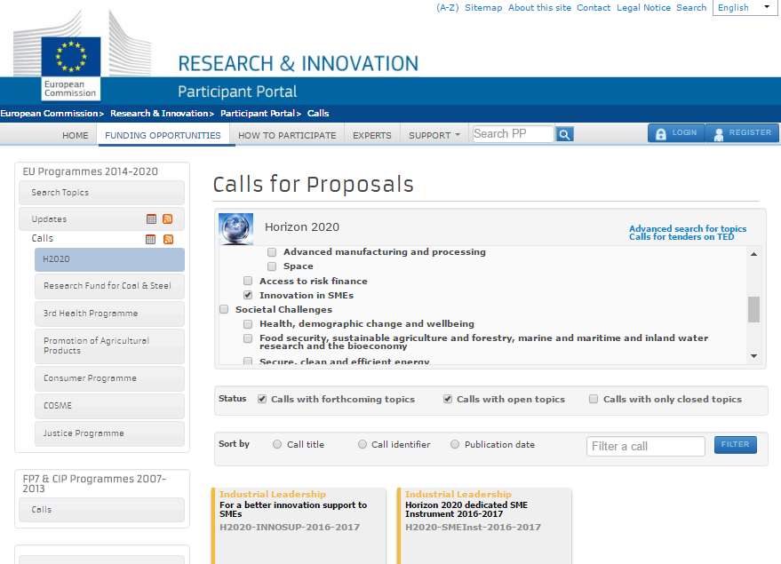This screenshot has height=564, width=781.
Task: Click the RSS feed icon next to Calls
Action: point(168,239)
